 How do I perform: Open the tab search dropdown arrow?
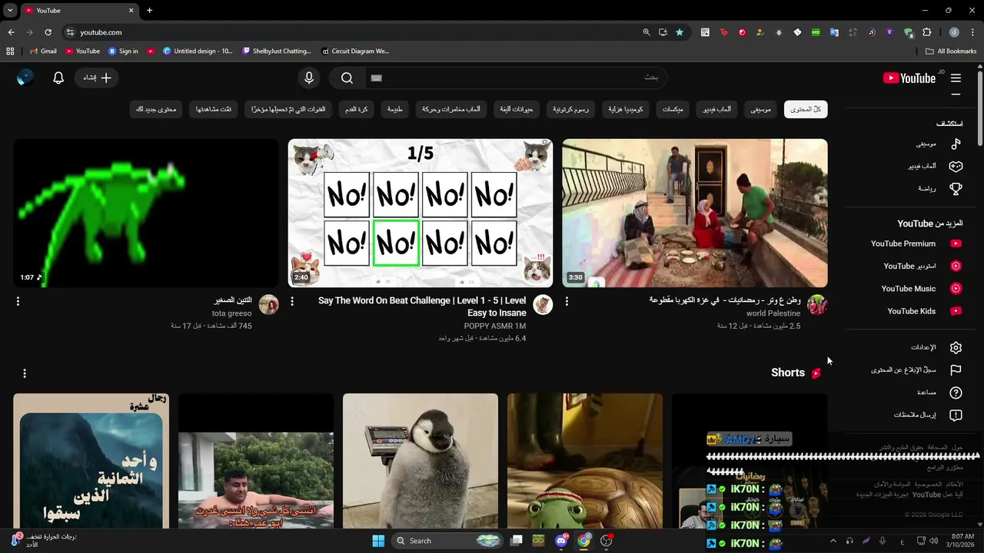click(x=10, y=11)
